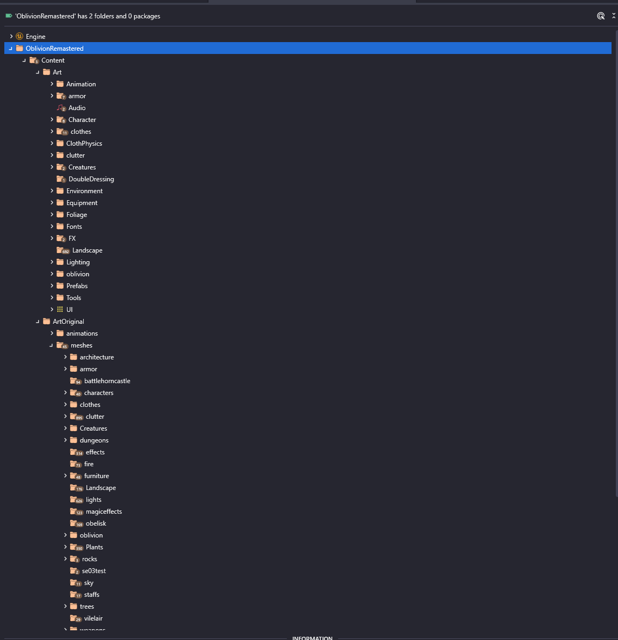Select the DoubleDressing folder
Image resolution: width=618 pixels, height=640 pixels.
[91, 179]
